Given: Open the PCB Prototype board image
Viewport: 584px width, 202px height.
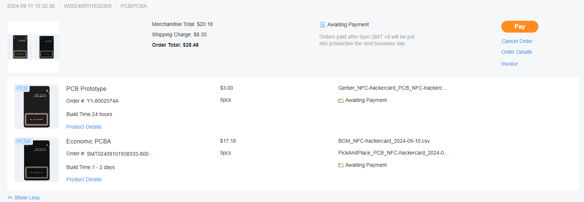Looking at the screenshot, I should coord(37,107).
